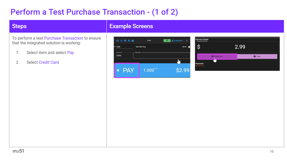This screenshot has height=161, width=287.
Task: Choose Credit Card payment method
Action: coord(217,56)
